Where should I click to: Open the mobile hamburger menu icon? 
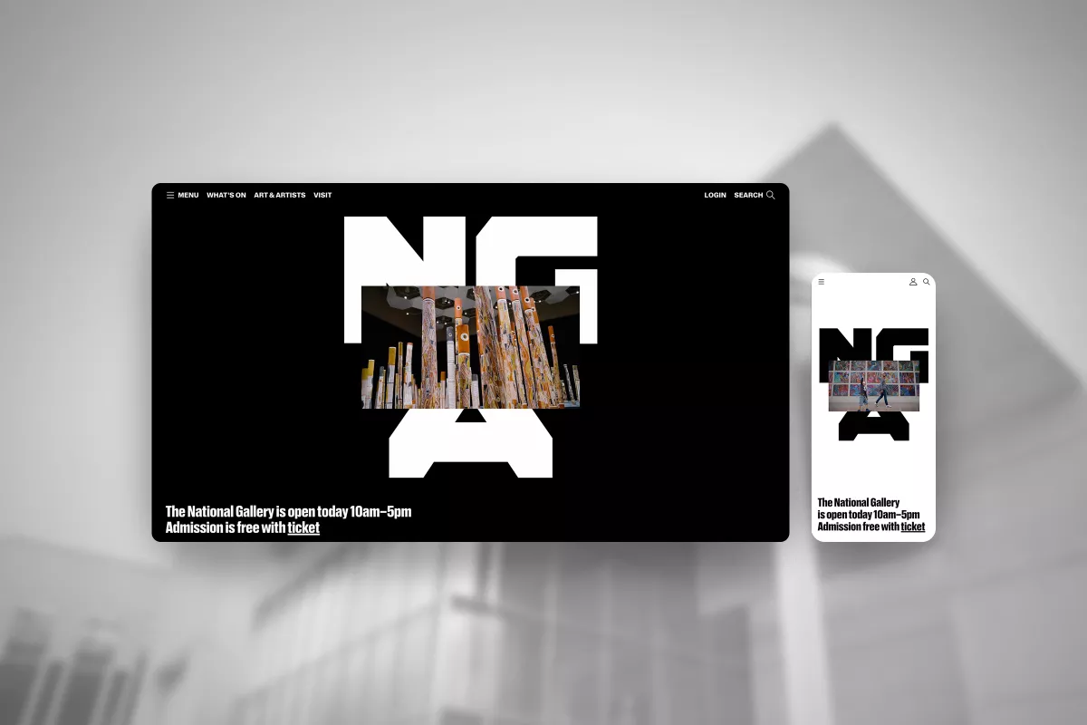pos(822,282)
